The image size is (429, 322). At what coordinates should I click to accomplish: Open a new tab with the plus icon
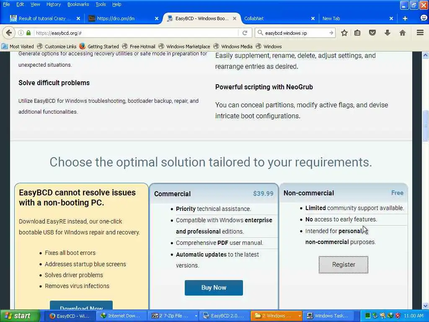[x=405, y=18]
